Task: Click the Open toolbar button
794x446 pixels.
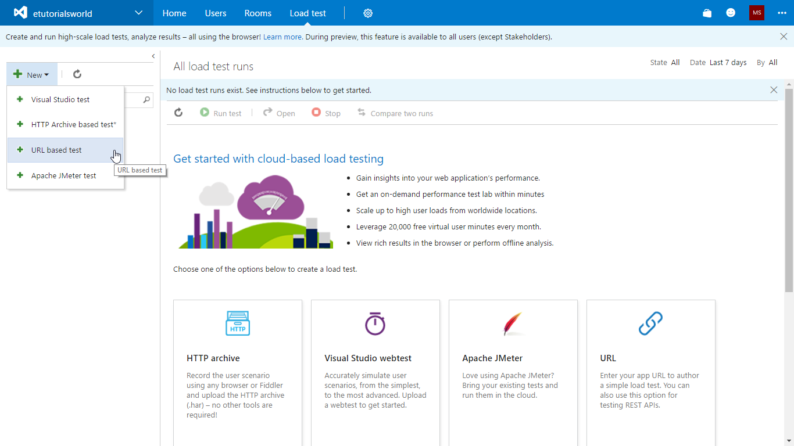Action: pos(279,113)
